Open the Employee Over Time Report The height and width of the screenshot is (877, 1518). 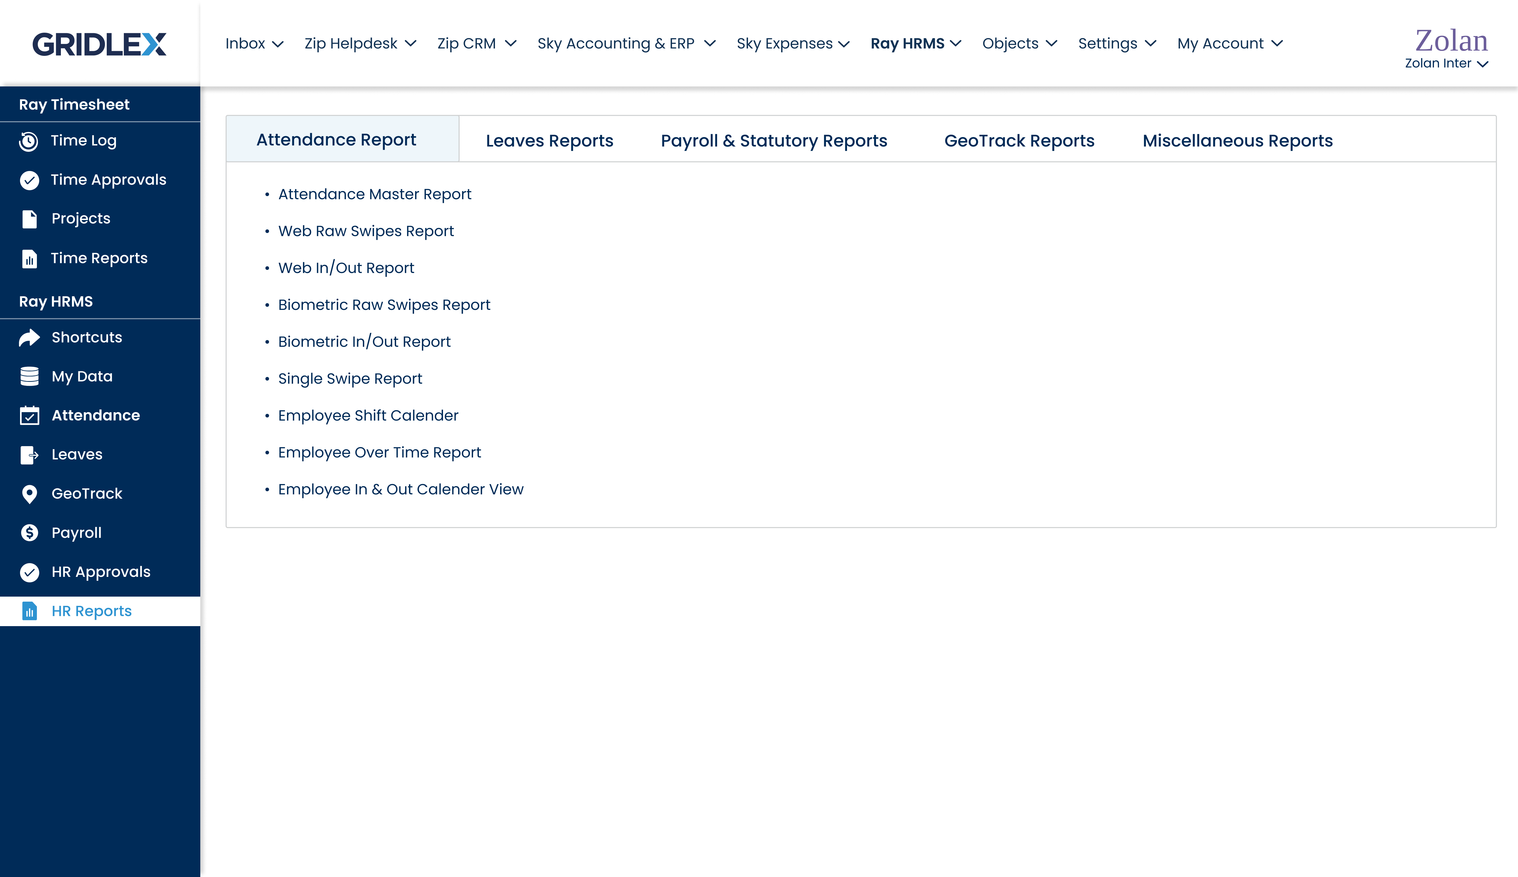click(x=379, y=452)
